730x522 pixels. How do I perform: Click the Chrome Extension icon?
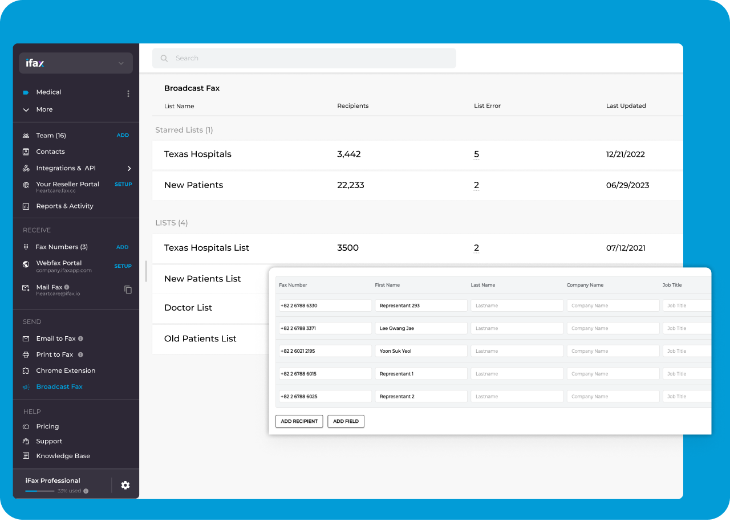coord(26,370)
